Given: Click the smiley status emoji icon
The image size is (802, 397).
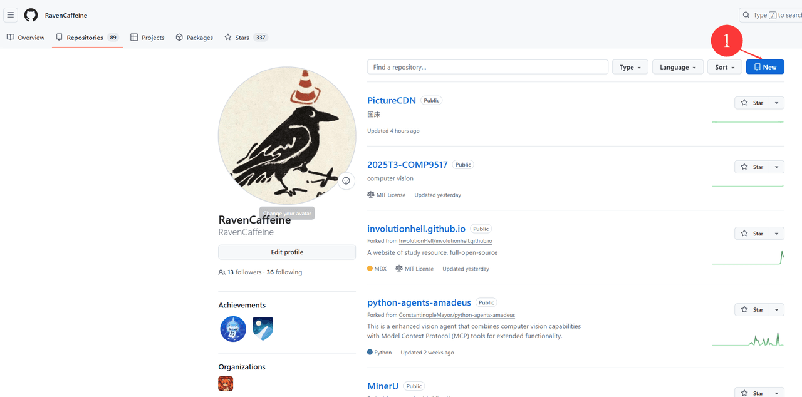Looking at the screenshot, I should [346, 181].
